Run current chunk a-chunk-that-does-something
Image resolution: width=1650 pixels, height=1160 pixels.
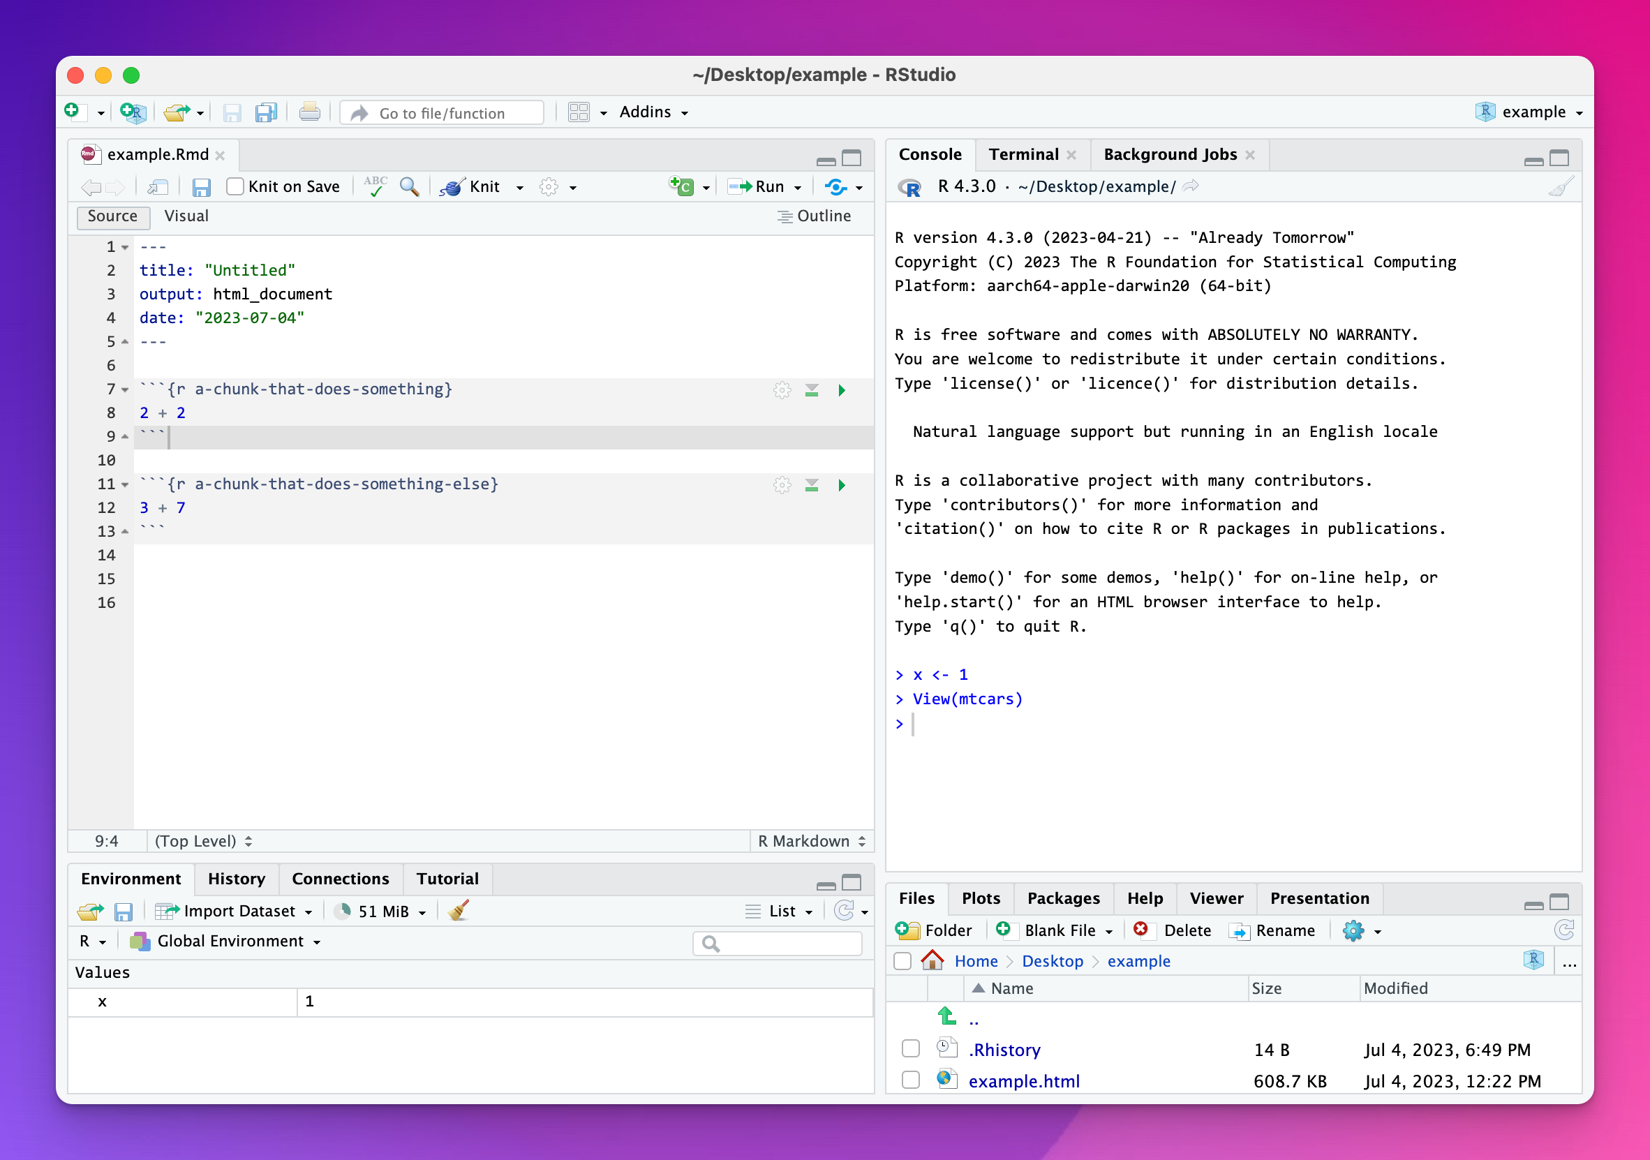842,390
